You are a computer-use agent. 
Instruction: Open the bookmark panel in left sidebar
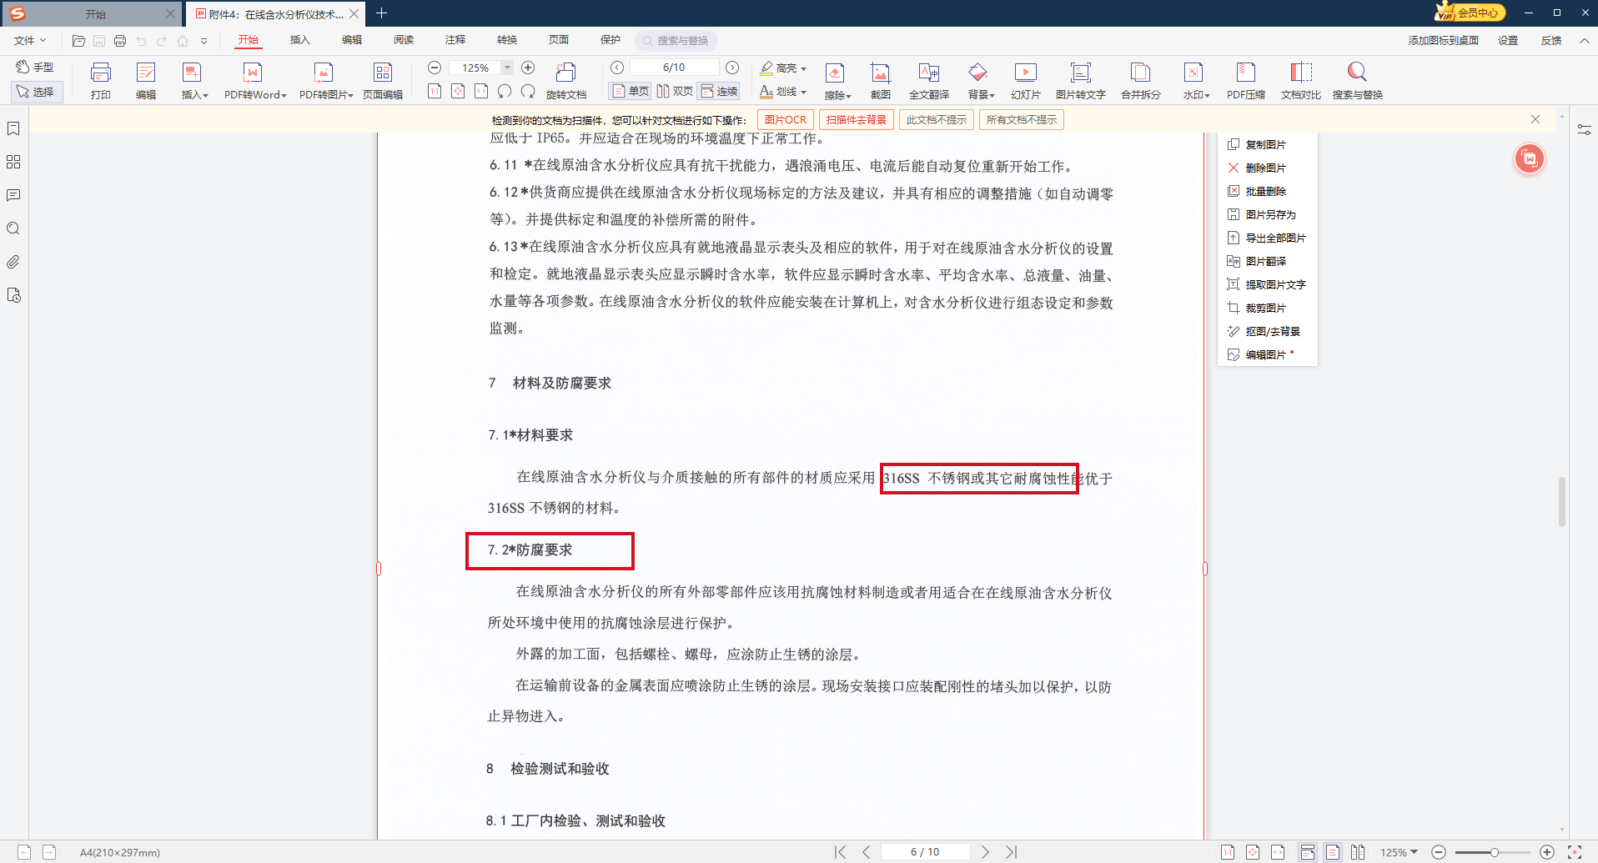pos(13,128)
